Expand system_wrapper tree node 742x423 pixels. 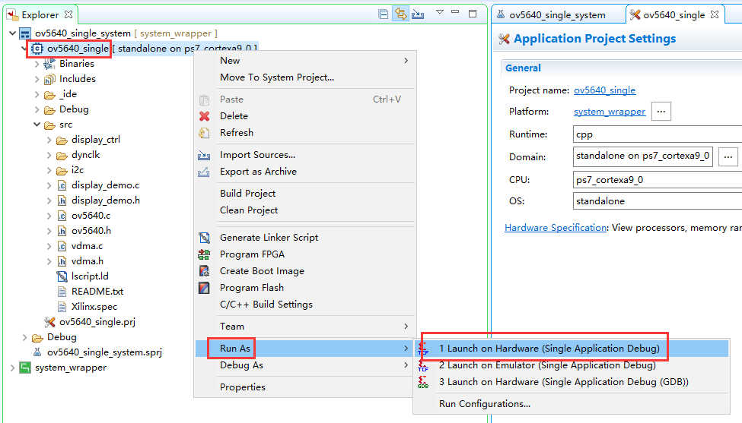point(12,368)
